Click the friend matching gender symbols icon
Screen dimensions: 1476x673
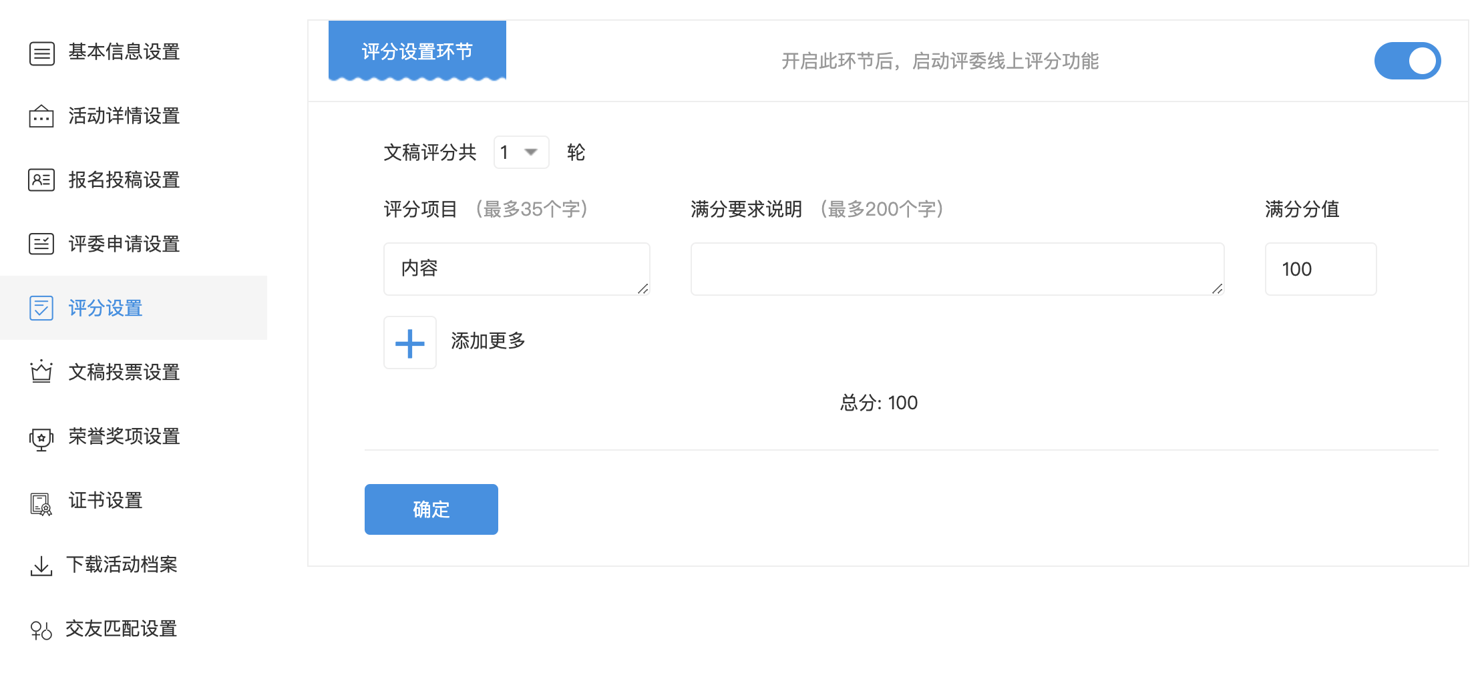point(41,630)
